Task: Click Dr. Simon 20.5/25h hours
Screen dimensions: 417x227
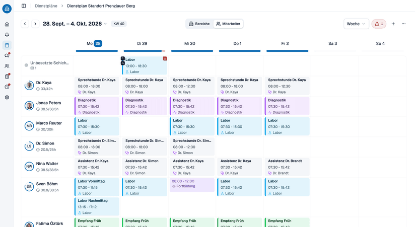Action: pos(46,149)
